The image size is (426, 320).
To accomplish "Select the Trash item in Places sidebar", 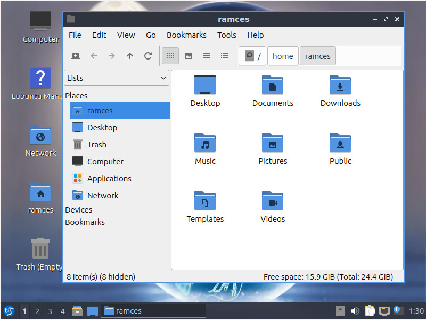I will click(96, 144).
